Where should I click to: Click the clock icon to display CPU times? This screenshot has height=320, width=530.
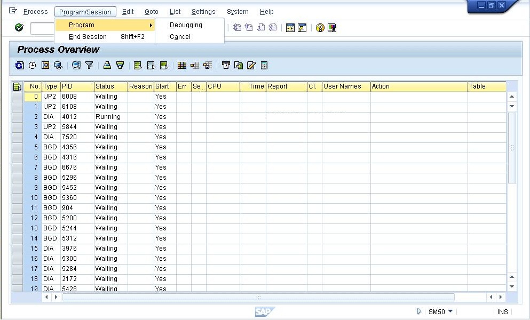tap(32, 65)
